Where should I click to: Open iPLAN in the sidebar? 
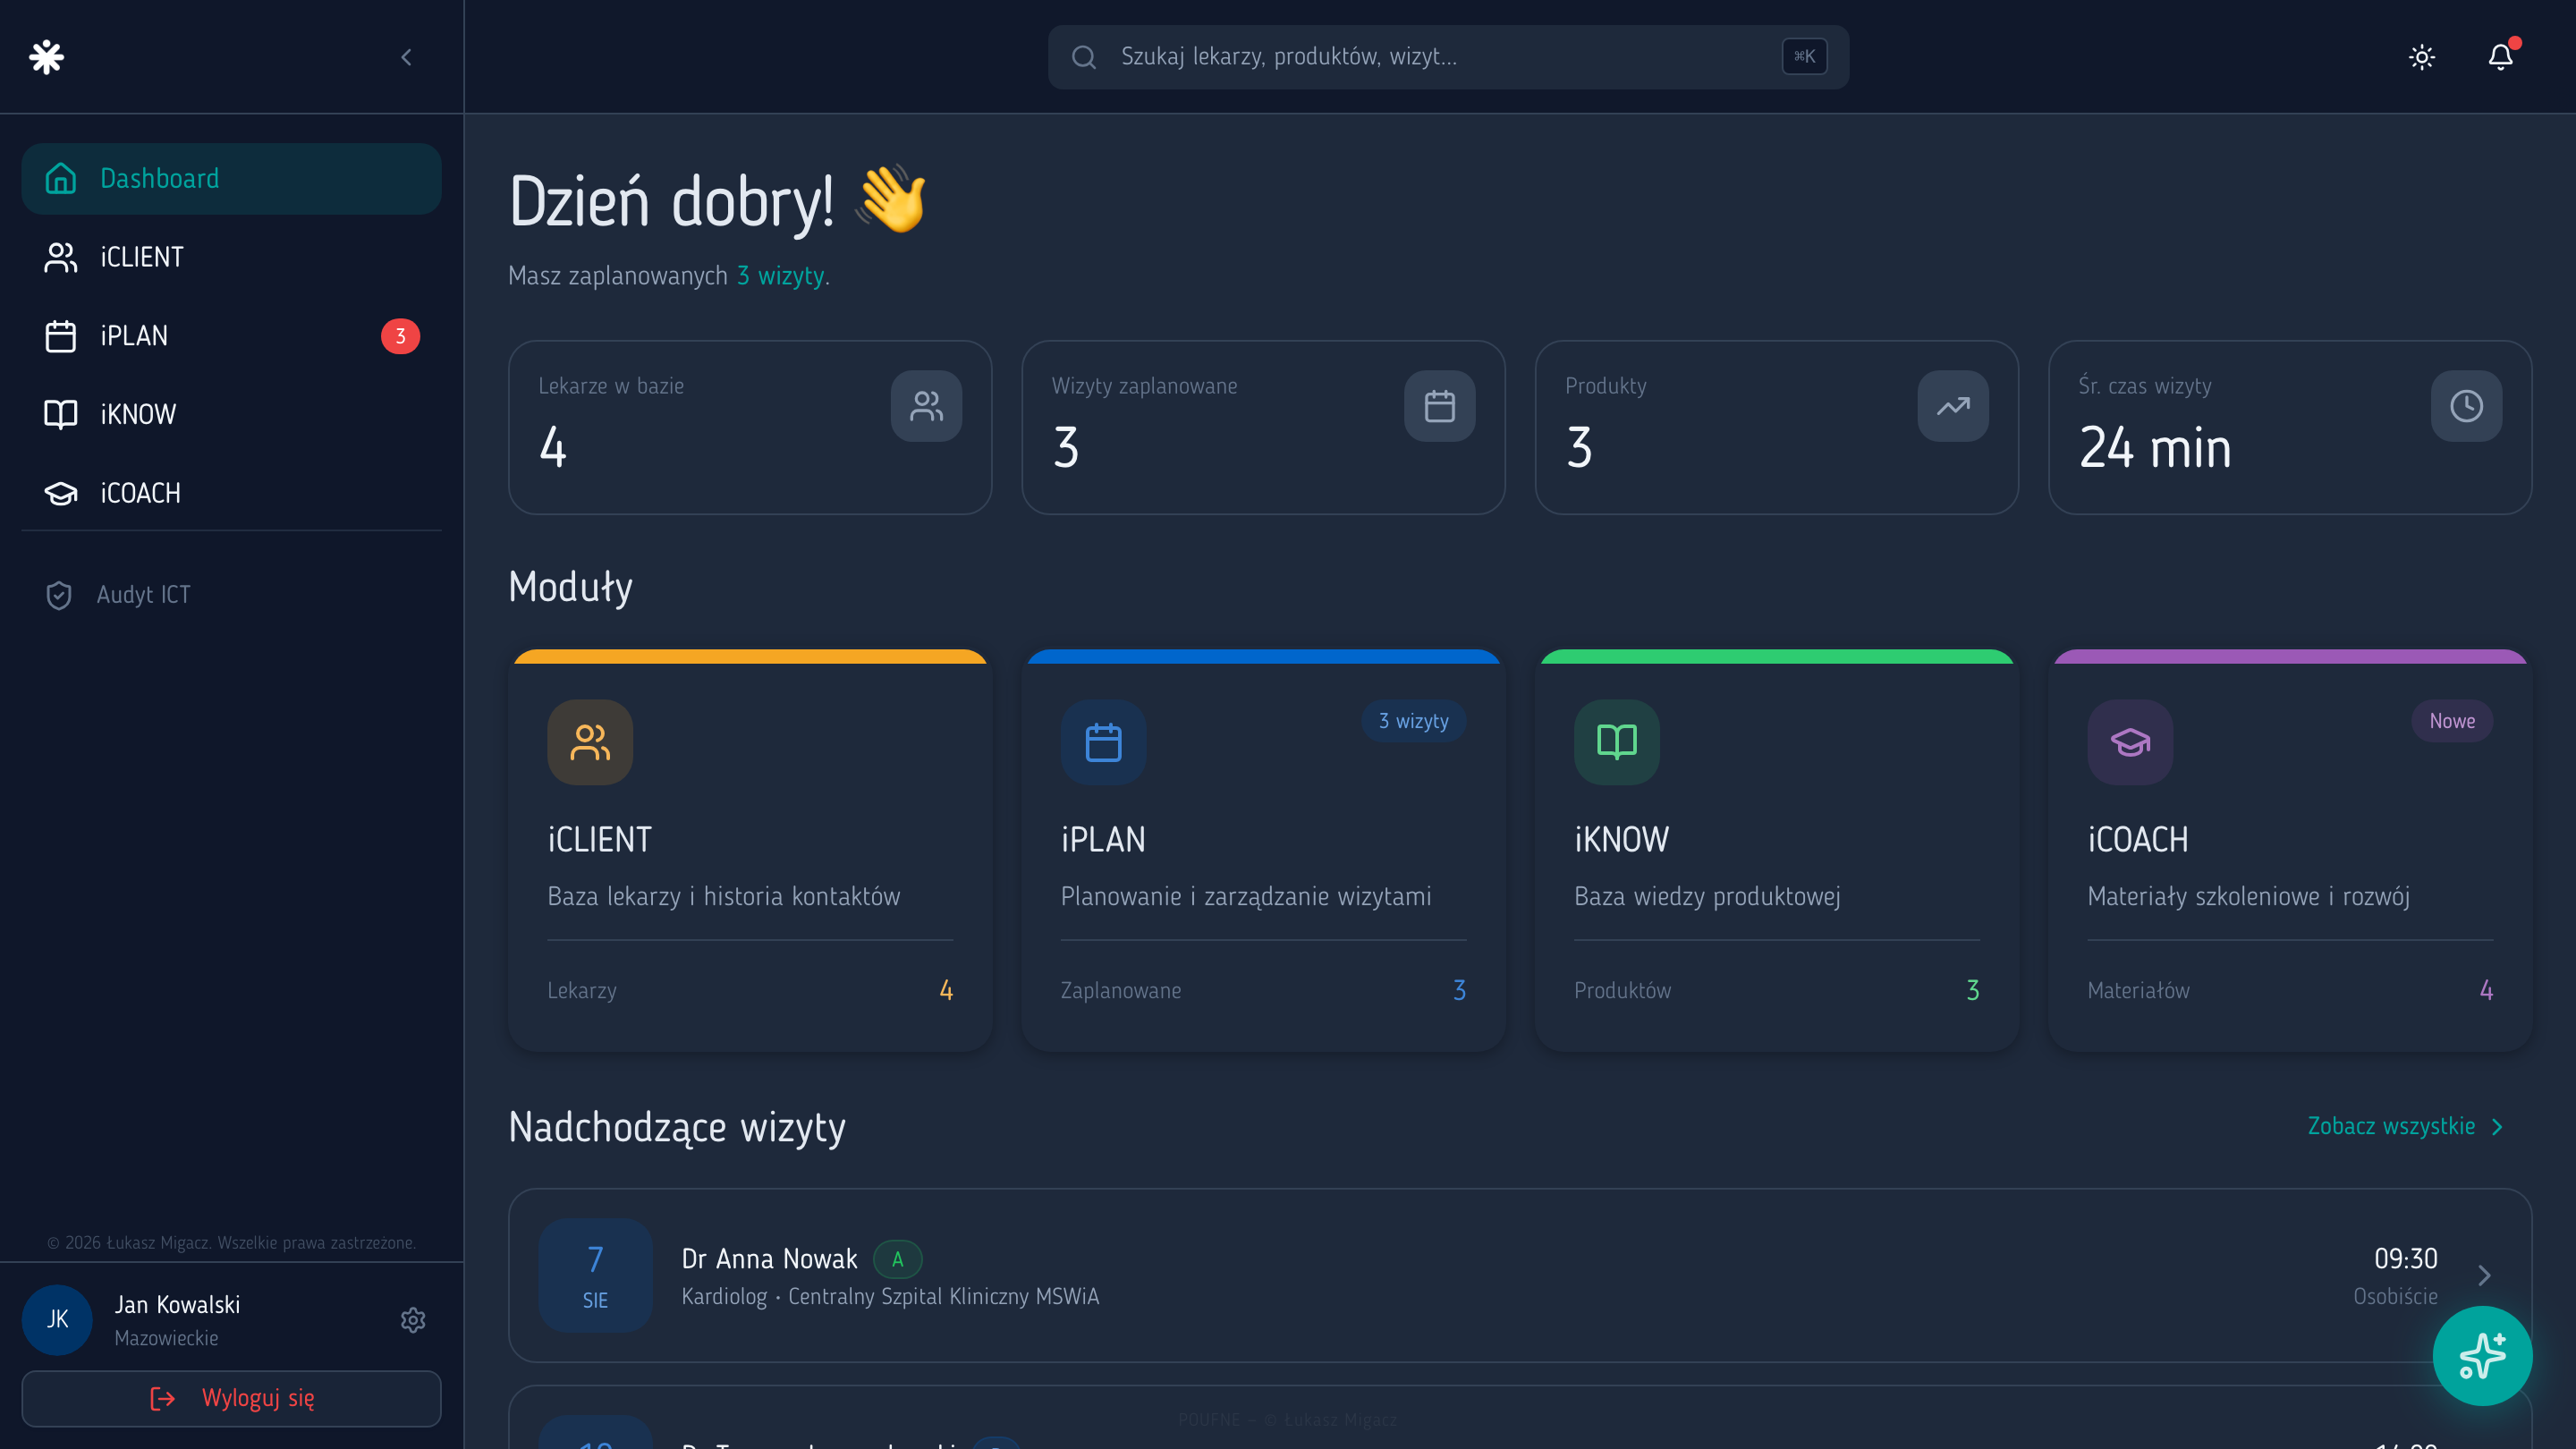231,336
